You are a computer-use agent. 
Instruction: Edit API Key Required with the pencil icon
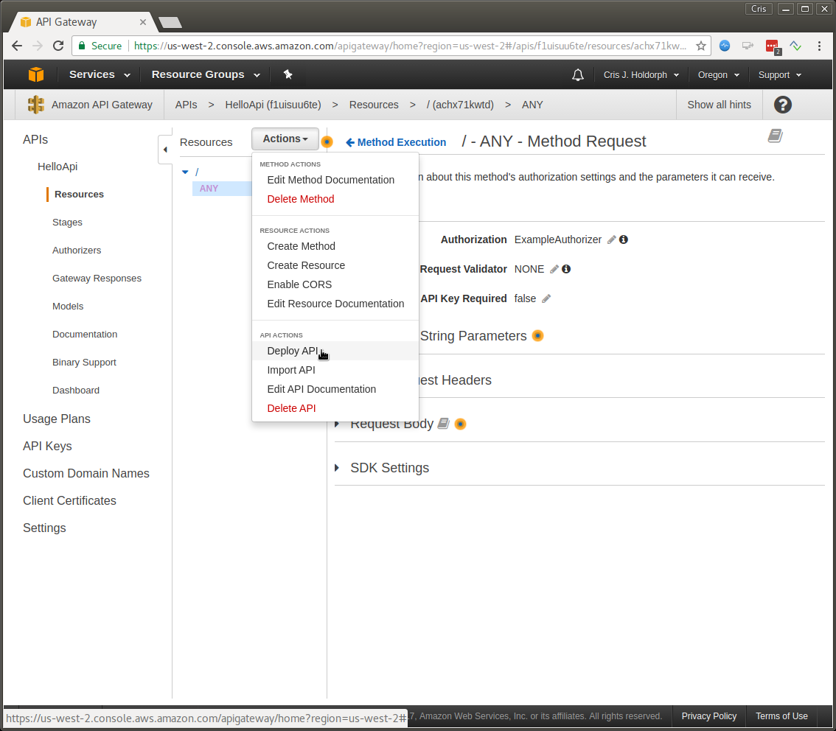point(546,299)
